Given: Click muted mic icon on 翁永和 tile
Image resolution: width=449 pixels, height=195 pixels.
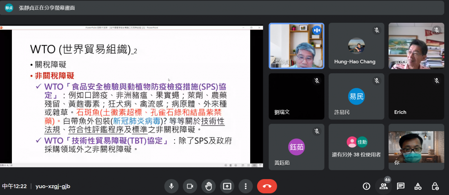Looking at the screenshot, I should pos(436,30).
